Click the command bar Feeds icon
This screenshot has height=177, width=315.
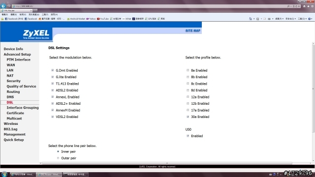pos(257,19)
